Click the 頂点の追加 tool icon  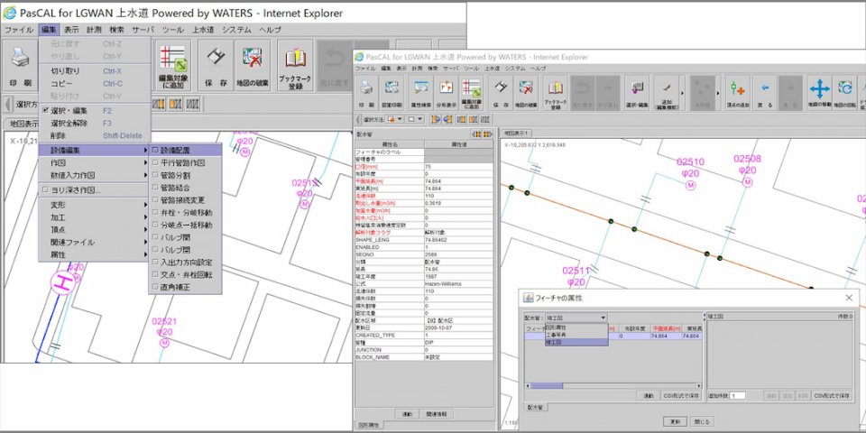pos(737,92)
